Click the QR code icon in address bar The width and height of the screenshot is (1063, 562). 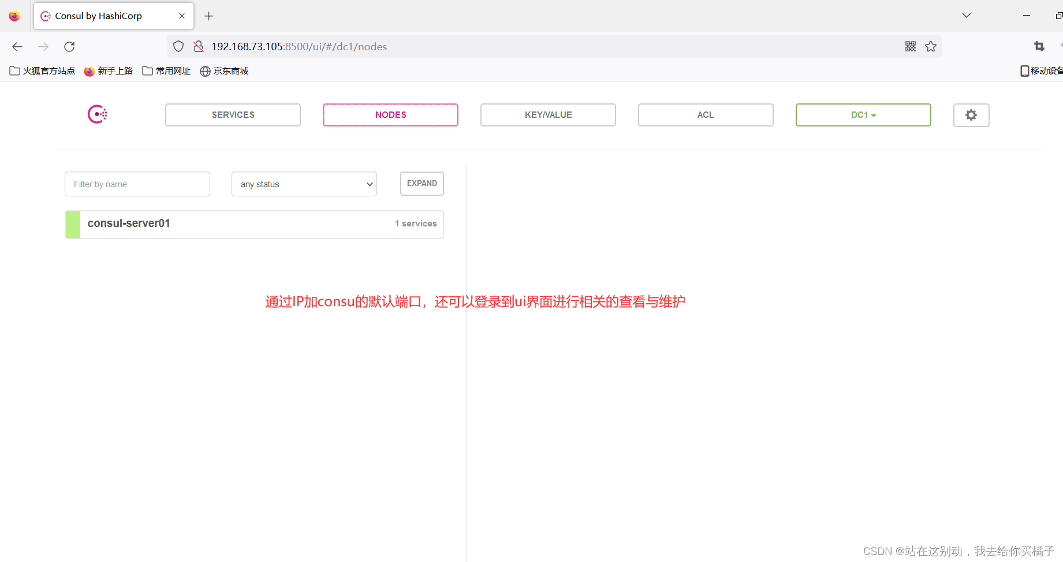(x=911, y=46)
